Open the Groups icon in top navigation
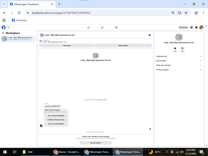 click(116, 27)
